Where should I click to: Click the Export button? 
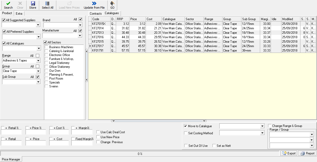289,153
